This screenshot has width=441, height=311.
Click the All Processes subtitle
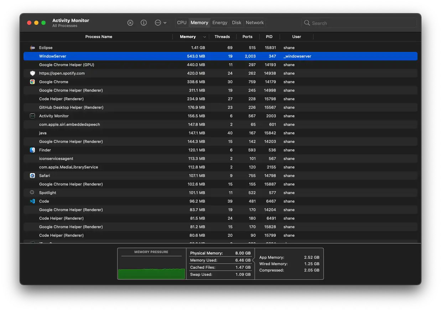[x=65, y=26]
